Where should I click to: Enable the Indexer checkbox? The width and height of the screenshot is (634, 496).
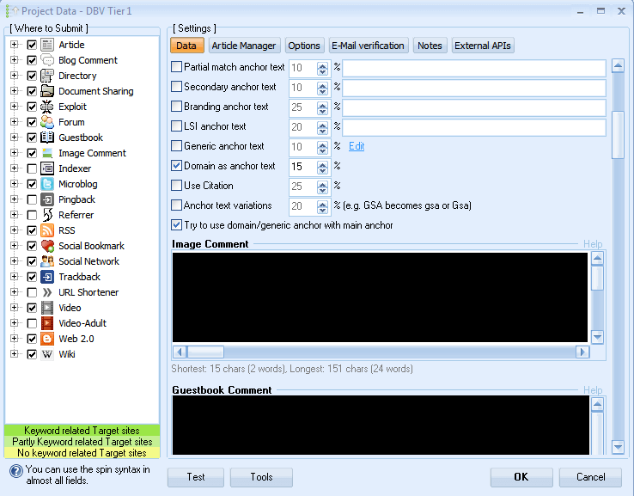pyautogui.click(x=32, y=168)
